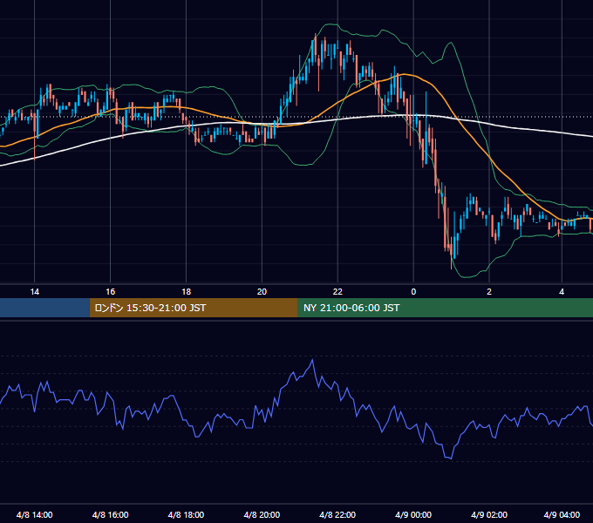
Task: Click the 4/8 20:00 date label
Action: coord(262,514)
